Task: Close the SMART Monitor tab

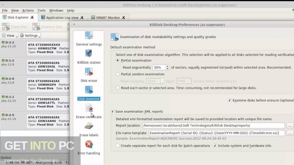Action: point(123,18)
